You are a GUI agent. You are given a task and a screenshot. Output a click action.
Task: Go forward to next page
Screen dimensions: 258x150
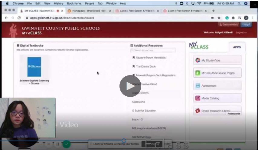[13, 18]
